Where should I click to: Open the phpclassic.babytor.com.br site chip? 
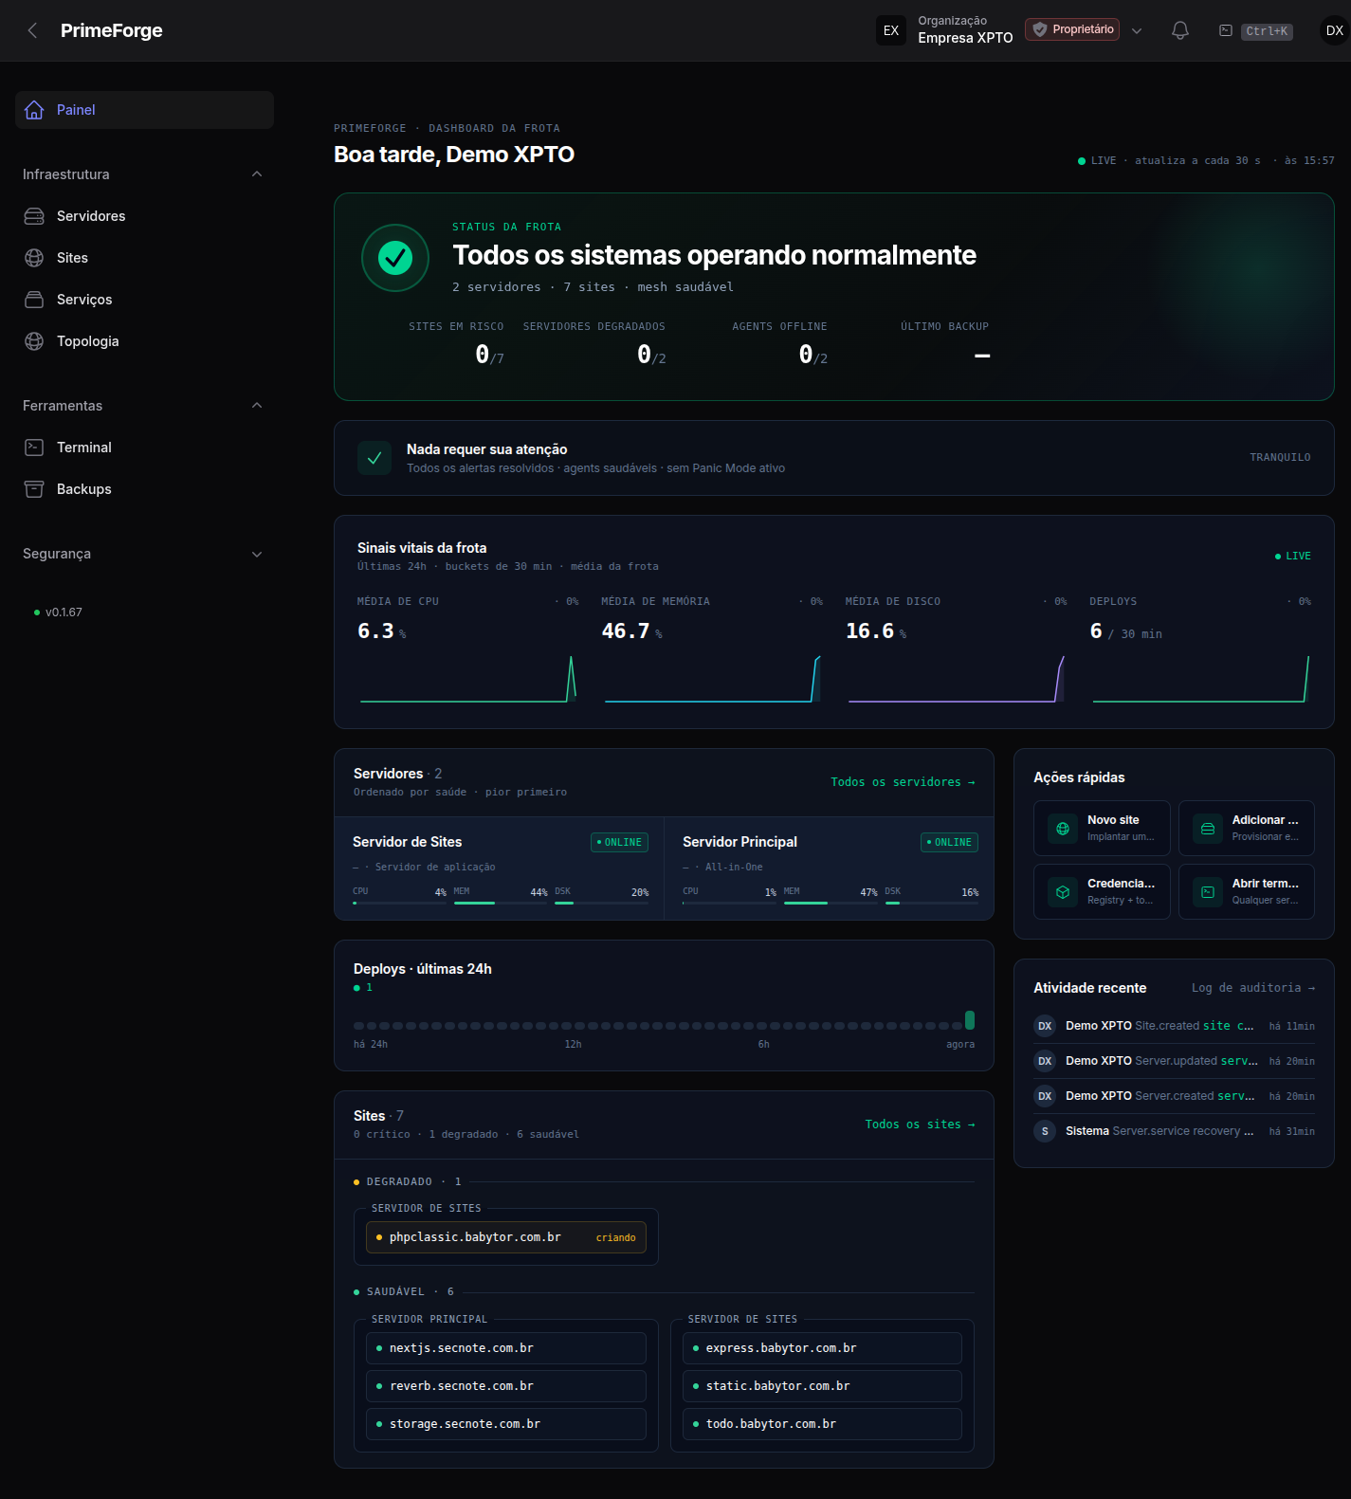[x=506, y=1237]
